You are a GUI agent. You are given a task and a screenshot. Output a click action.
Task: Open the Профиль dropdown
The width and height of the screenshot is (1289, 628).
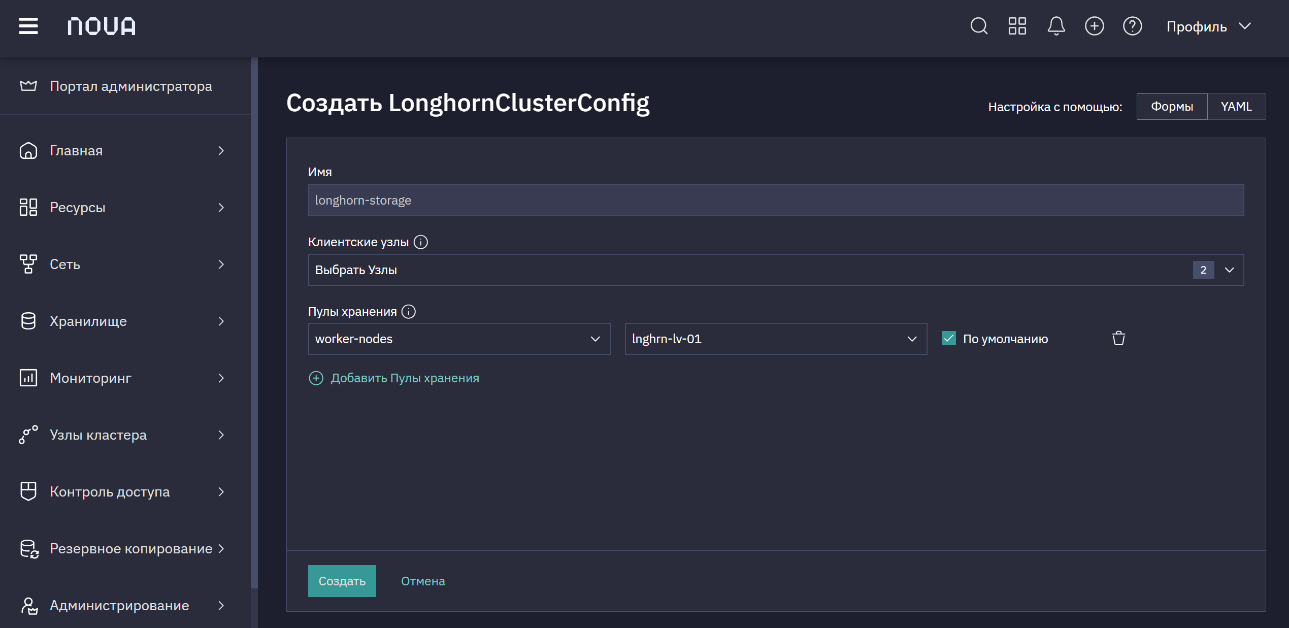point(1208,26)
